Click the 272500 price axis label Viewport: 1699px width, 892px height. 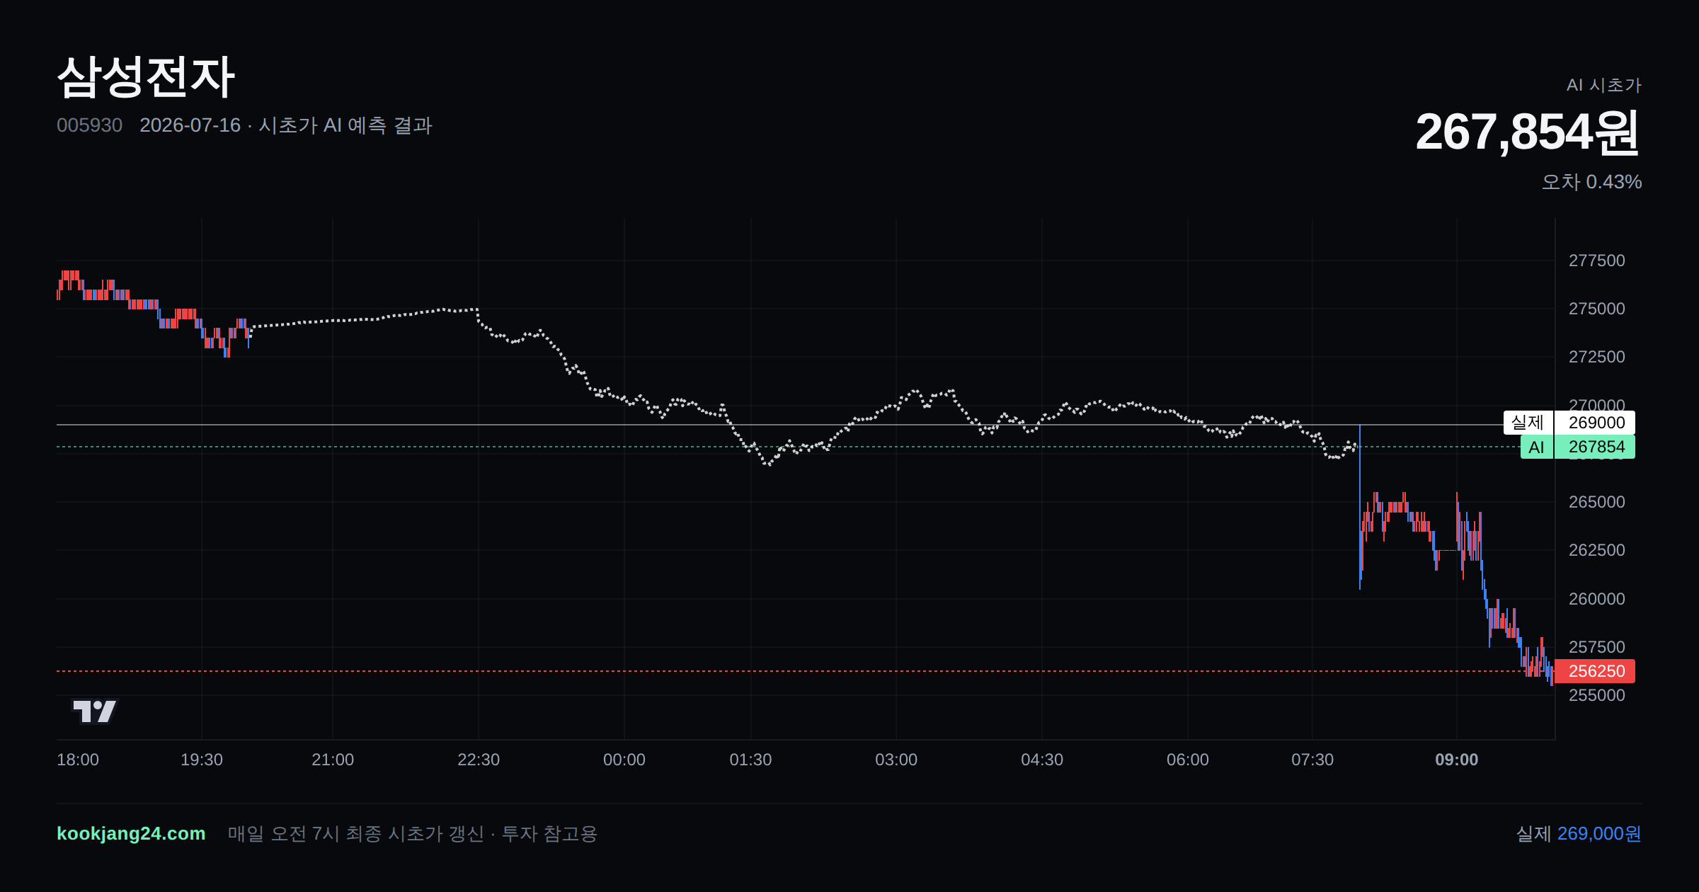point(1596,357)
